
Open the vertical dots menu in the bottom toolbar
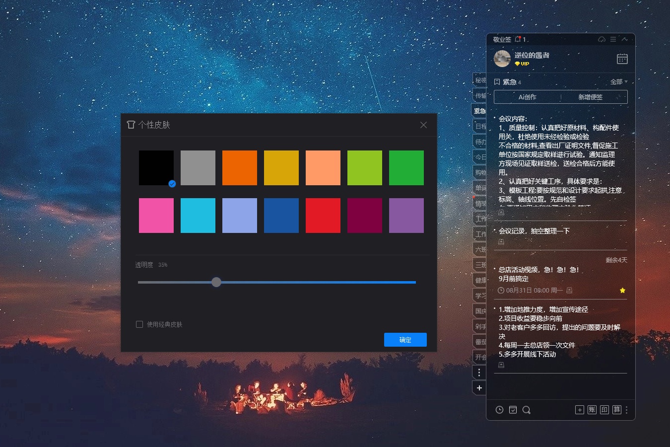(x=626, y=410)
